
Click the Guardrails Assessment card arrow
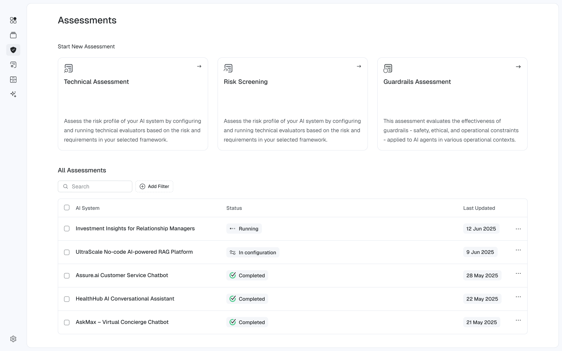pyautogui.click(x=518, y=67)
